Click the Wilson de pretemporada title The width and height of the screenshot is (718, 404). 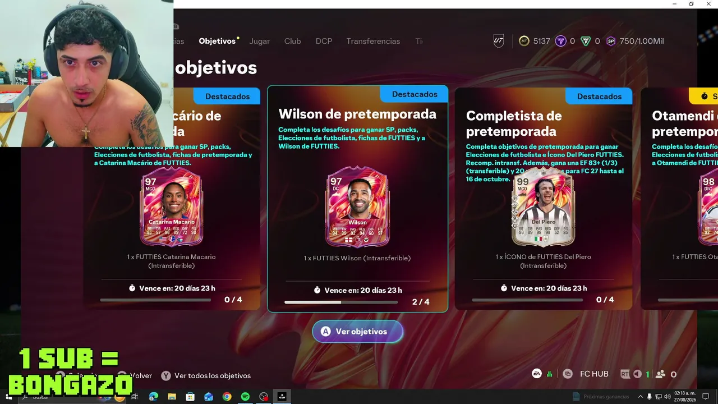point(357,114)
